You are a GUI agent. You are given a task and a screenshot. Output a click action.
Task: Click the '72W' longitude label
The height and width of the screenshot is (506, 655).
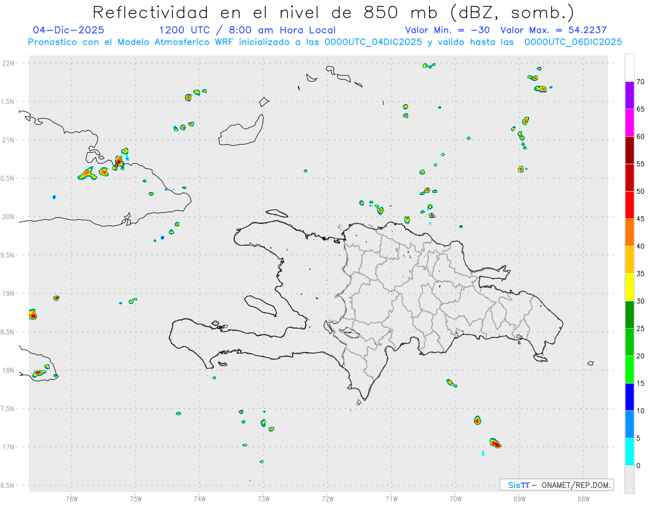pyautogui.click(x=327, y=499)
